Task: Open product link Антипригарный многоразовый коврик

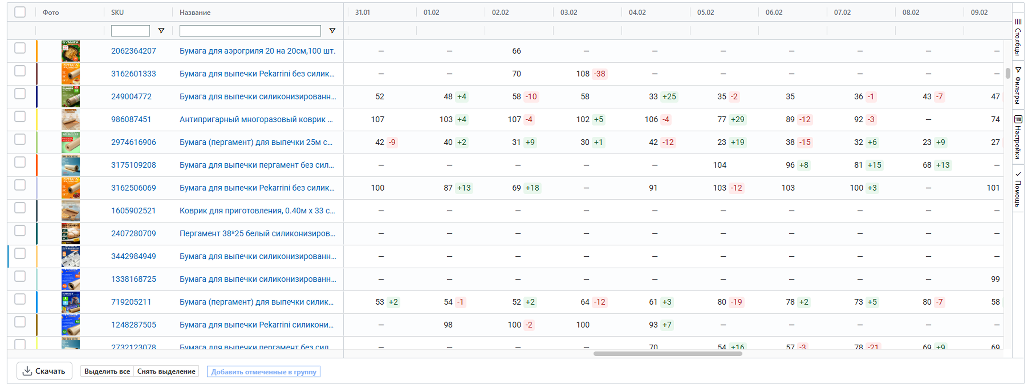Action: pyautogui.click(x=256, y=119)
